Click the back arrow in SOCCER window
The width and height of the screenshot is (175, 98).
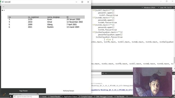[4, 7]
